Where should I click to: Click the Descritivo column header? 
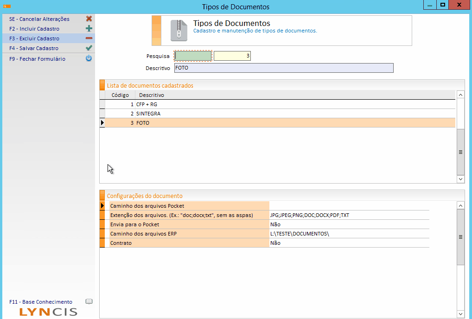point(152,95)
